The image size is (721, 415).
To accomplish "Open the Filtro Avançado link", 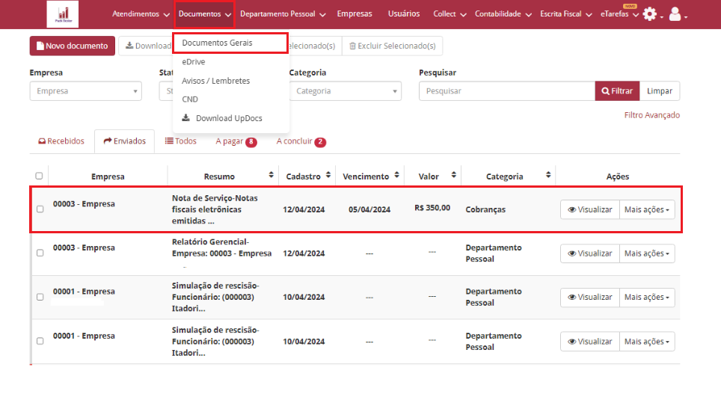I will (x=651, y=115).
